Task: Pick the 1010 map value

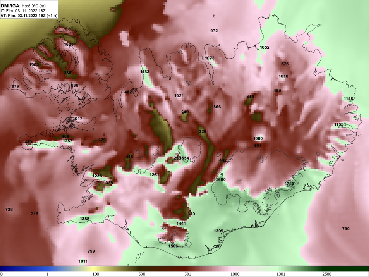Action: (283, 76)
